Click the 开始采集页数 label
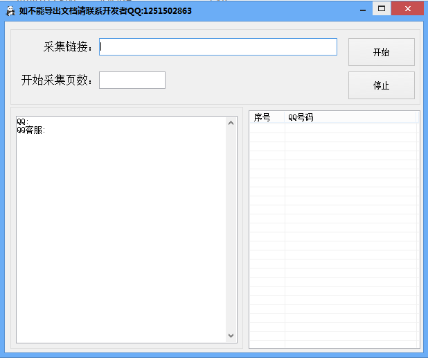This screenshot has width=428, height=358. [57, 80]
